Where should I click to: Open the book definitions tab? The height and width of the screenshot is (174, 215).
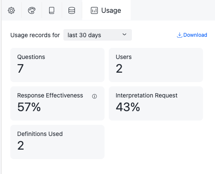click(x=52, y=10)
